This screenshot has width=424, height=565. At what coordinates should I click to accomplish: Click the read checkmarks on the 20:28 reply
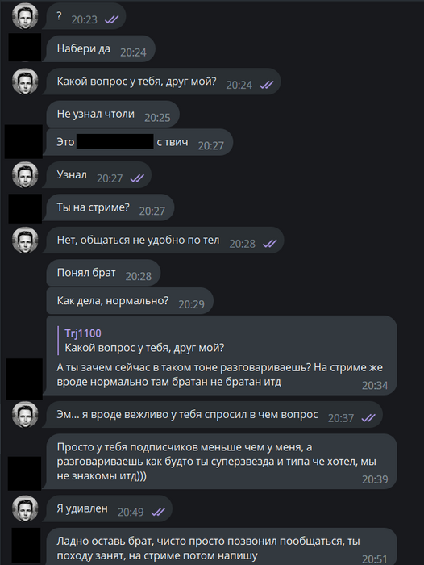coord(269,244)
